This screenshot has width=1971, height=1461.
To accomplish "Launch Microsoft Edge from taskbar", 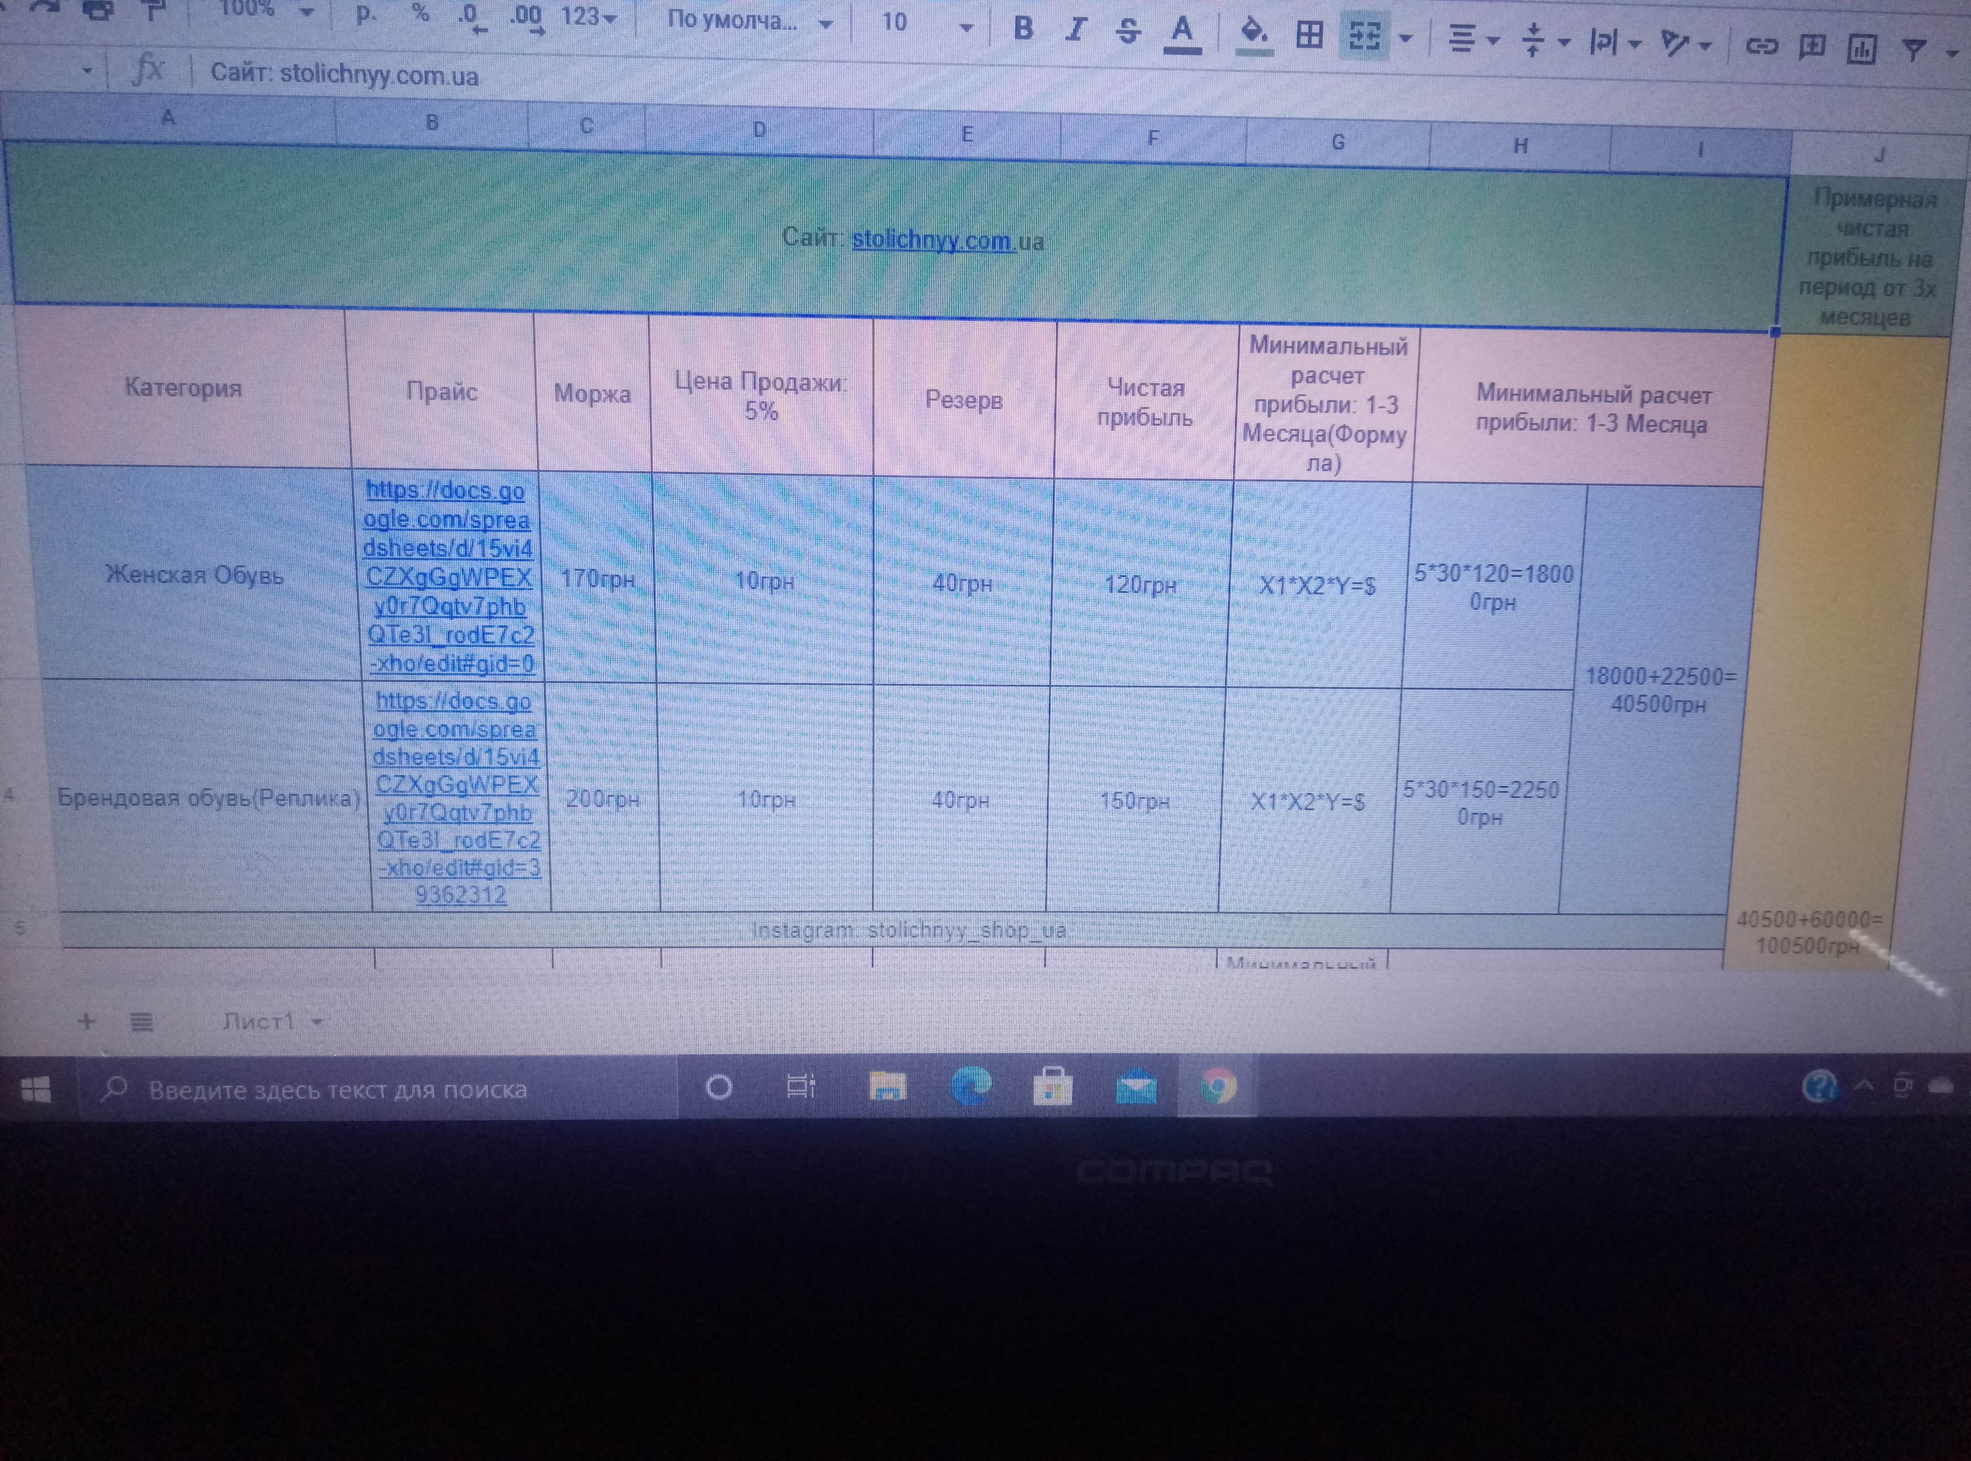I will 971,1086.
